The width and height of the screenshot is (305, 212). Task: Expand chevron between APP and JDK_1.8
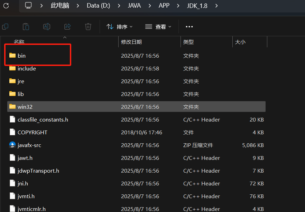pos(178,6)
